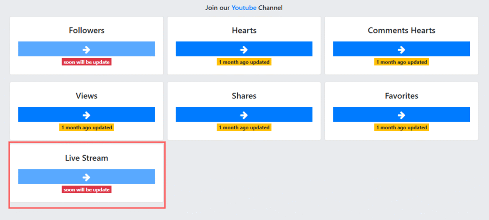Click the Followers card heading

tap(86, 31)
